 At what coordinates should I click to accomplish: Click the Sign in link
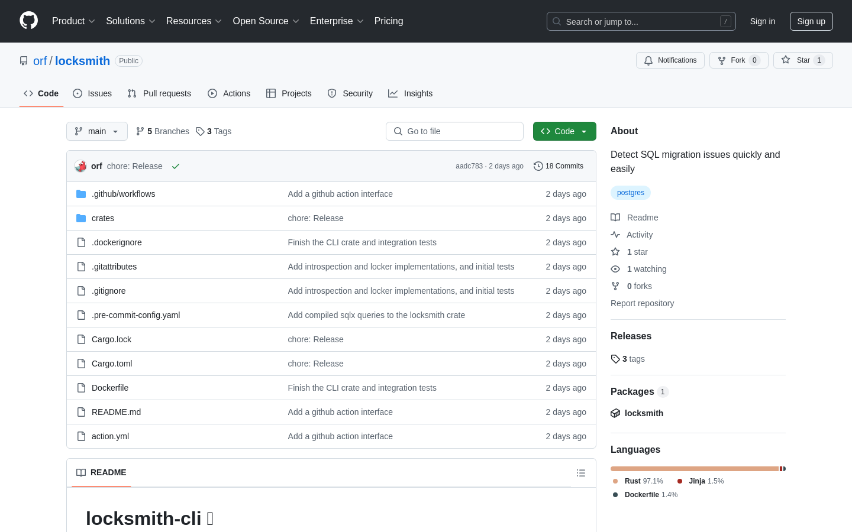tap(763, 21)
